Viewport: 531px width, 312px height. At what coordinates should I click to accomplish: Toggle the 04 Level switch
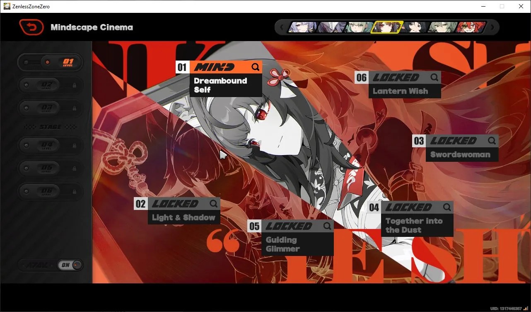tap(50, 146)
